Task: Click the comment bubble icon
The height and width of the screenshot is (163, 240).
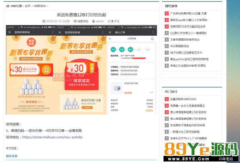Action: pyautogui.click(x=109, y=21)
